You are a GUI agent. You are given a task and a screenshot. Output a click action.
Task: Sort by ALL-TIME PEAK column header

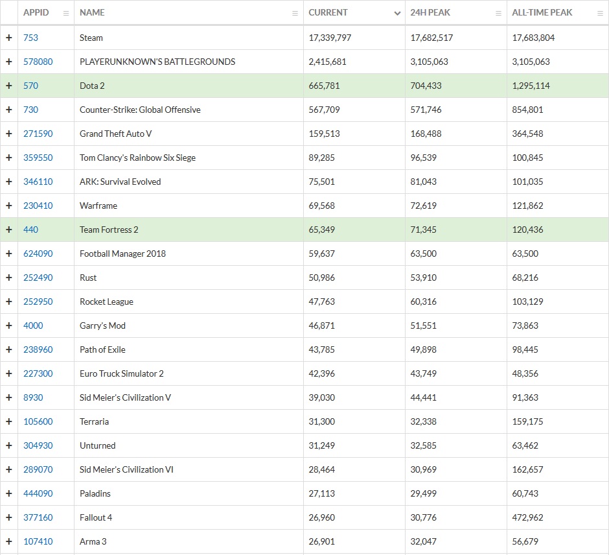point(542,12)
